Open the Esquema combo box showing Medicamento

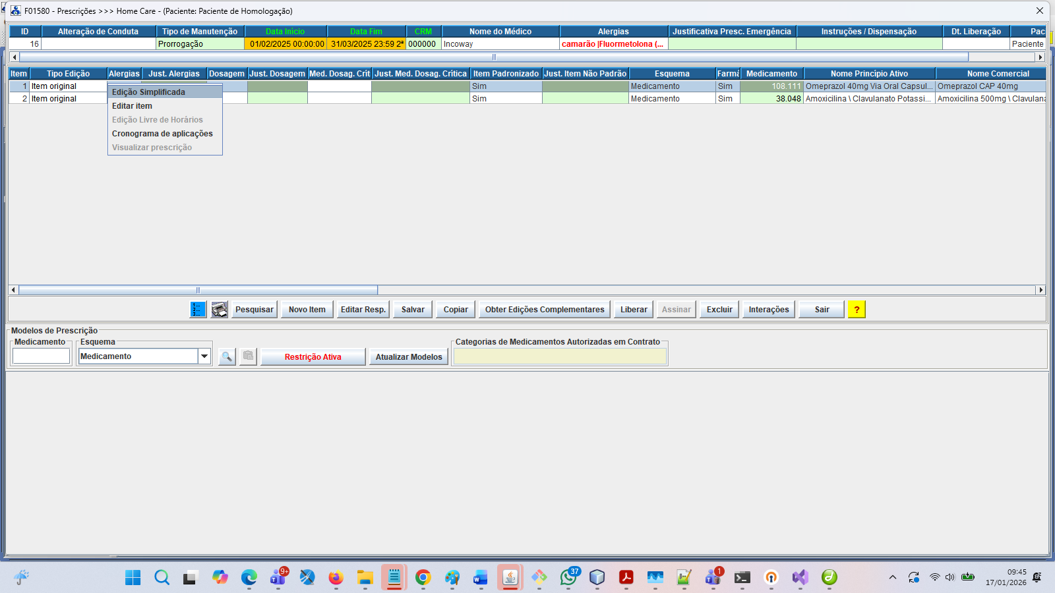point(138,356)
